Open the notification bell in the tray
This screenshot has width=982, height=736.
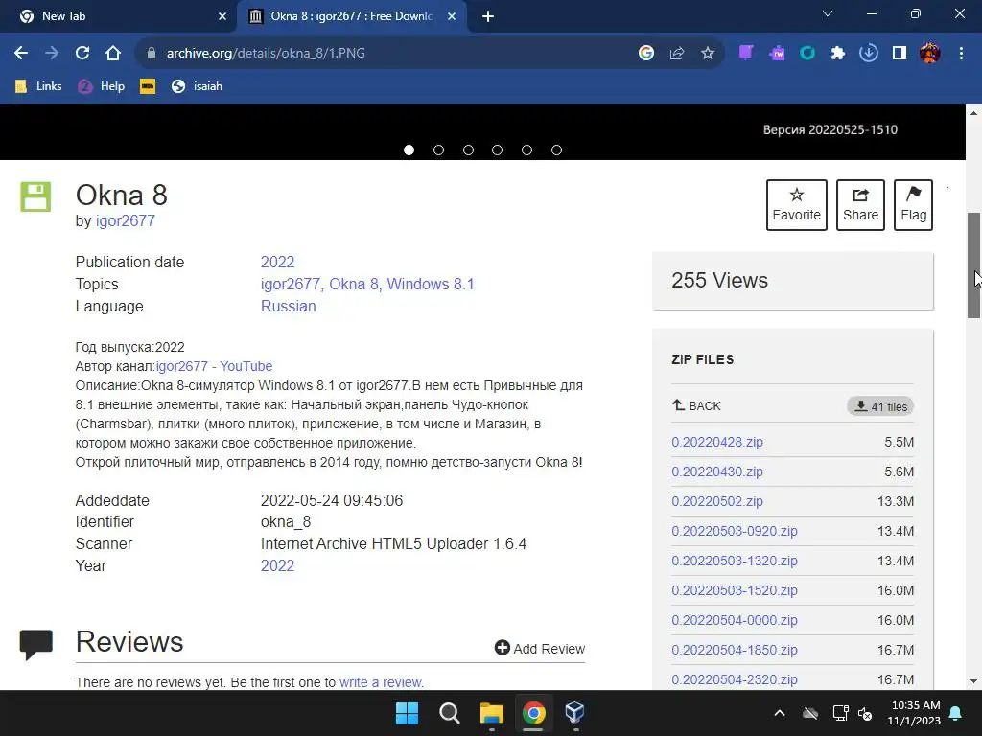(x=956, y=713)
